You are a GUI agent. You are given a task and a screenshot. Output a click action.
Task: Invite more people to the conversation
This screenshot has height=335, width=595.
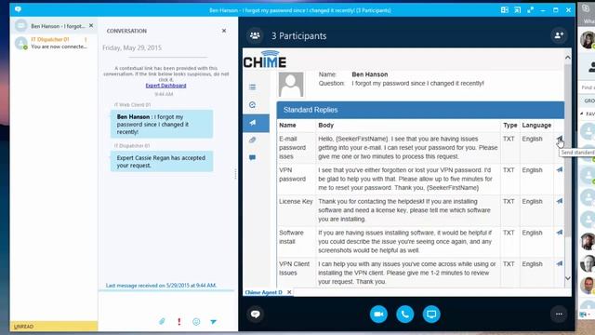(559, 35)
